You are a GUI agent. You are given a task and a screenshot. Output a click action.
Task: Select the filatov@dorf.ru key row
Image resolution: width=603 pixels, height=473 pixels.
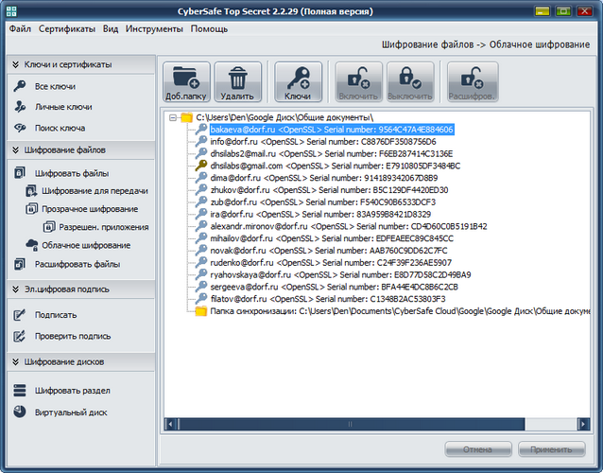(328, 299)
